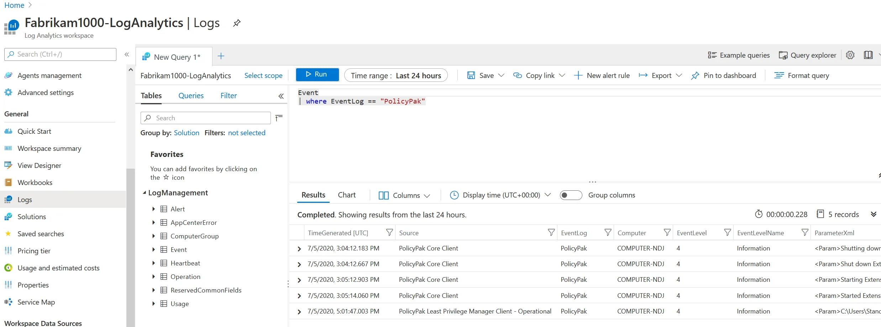881x327 pixels.
Task: Click the Select scope link
Action: click(263, 75)
